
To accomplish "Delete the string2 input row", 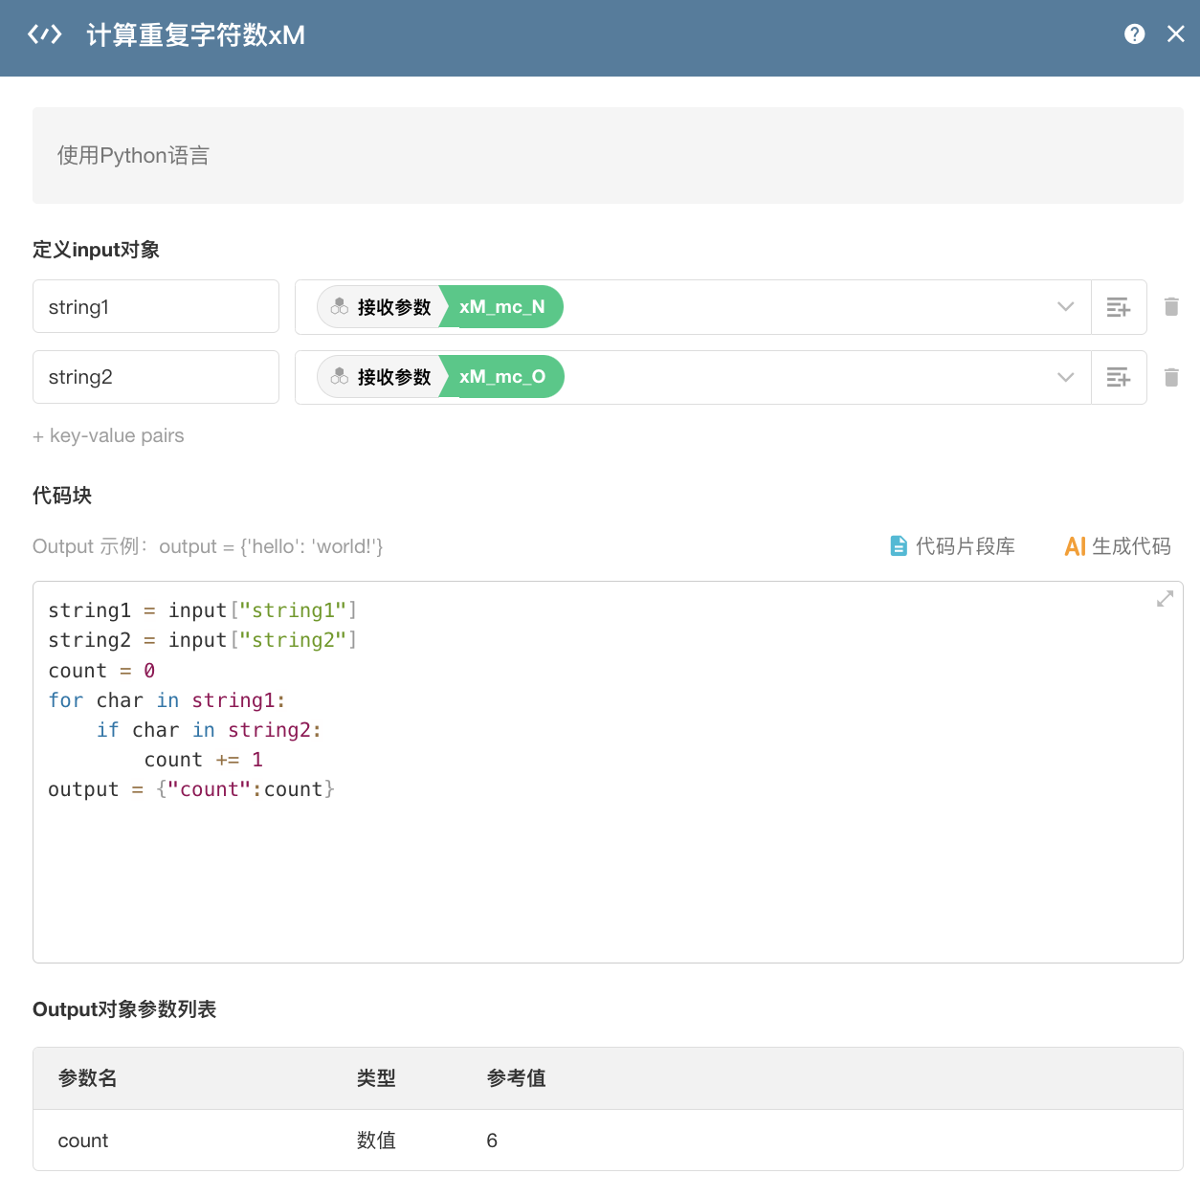I will click(x=1171, y=378).
